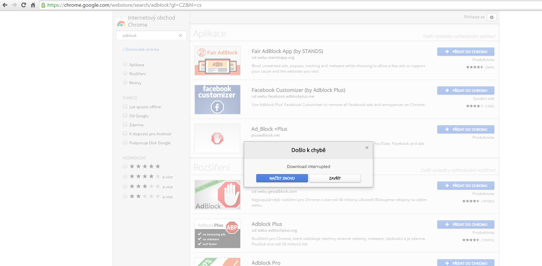Open Ad_Block +Plus hand icon thumbnail
The width and height of the screenshot is (542, 266).
pos(217,138)
